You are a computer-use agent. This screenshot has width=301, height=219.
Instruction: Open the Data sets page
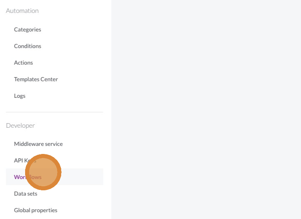[26, 194]
